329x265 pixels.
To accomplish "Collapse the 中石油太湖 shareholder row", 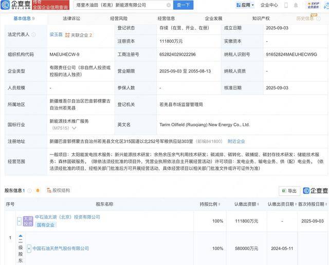I will (x=19, y=221).
